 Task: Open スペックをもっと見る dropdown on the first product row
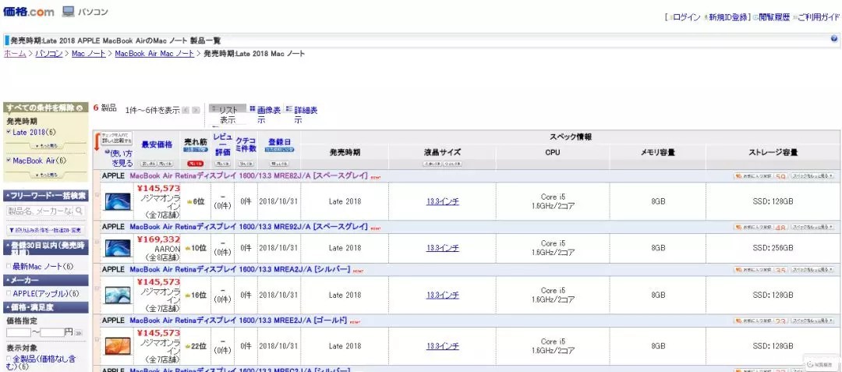[x=812, y=176]
